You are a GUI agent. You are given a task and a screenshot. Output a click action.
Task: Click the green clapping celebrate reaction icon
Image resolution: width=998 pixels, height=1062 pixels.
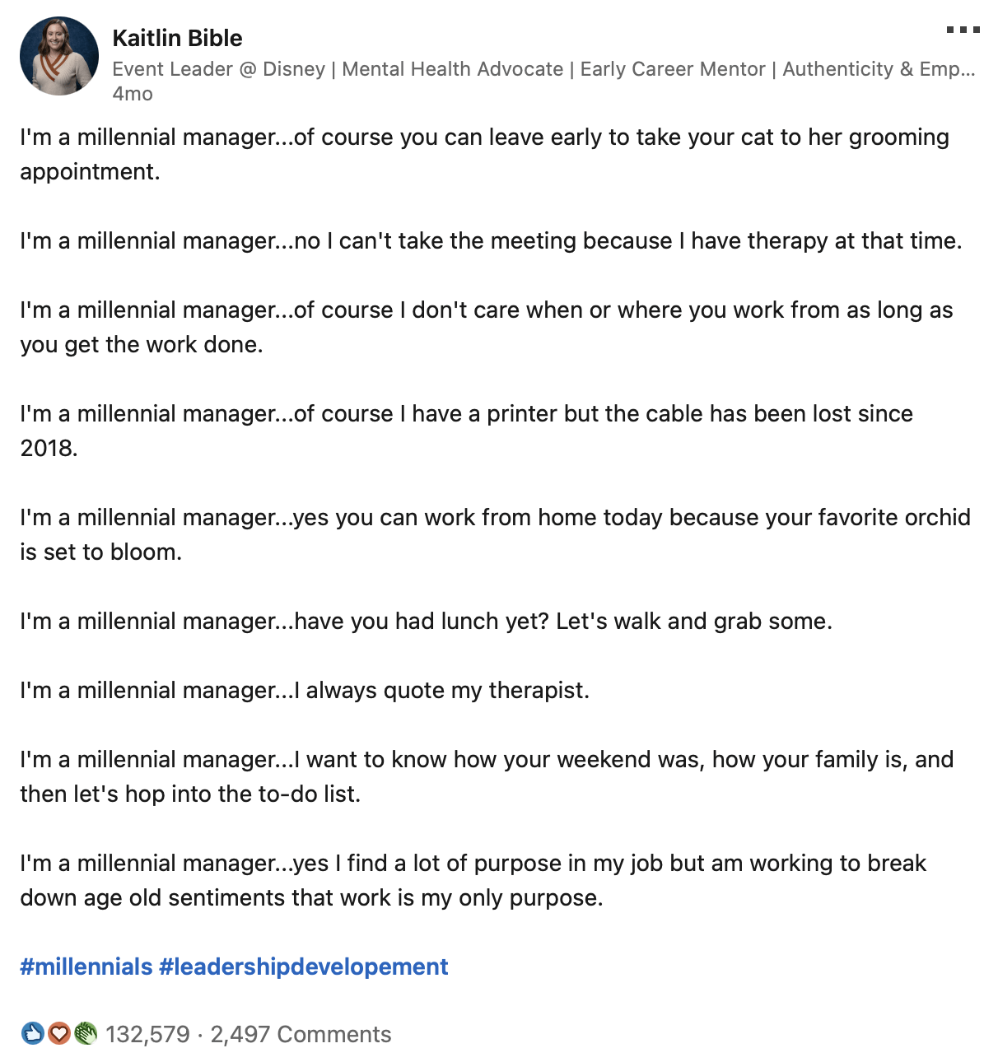[x=86, y=1033]
